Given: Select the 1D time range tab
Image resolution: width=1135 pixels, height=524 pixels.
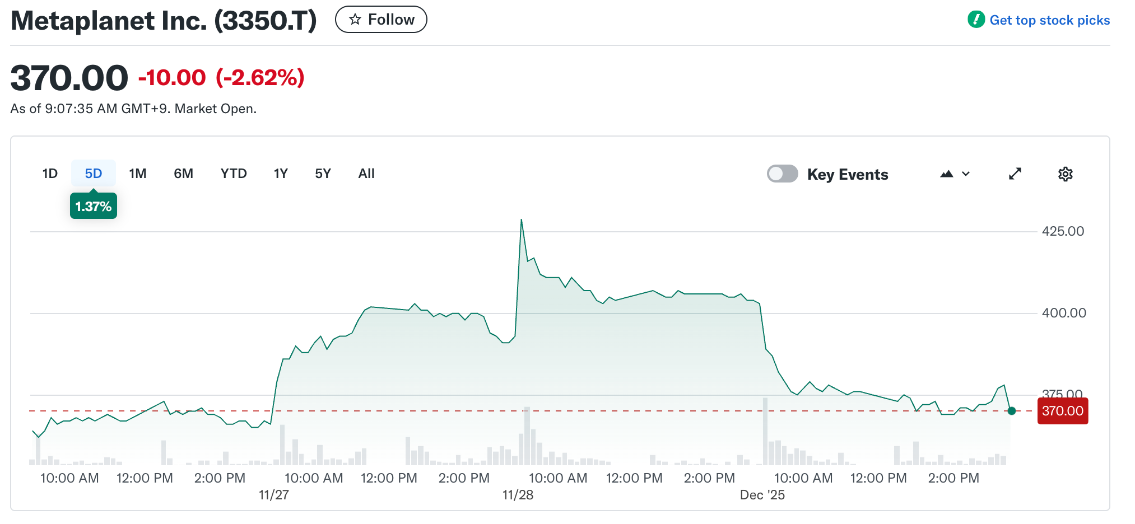Looking at the screenshot, I should click(50, 174).
